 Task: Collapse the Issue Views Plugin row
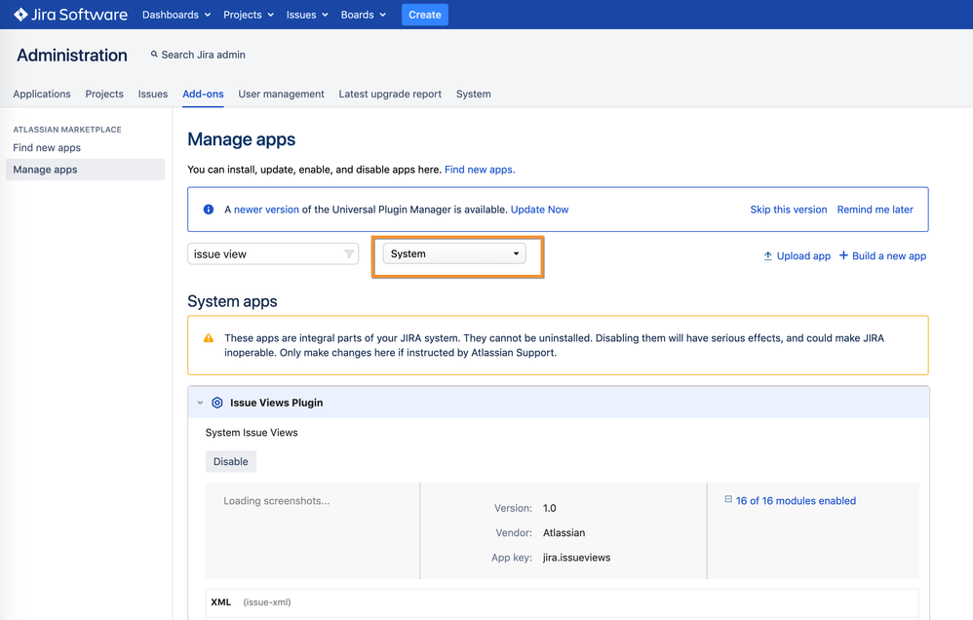tap(200, 403)
